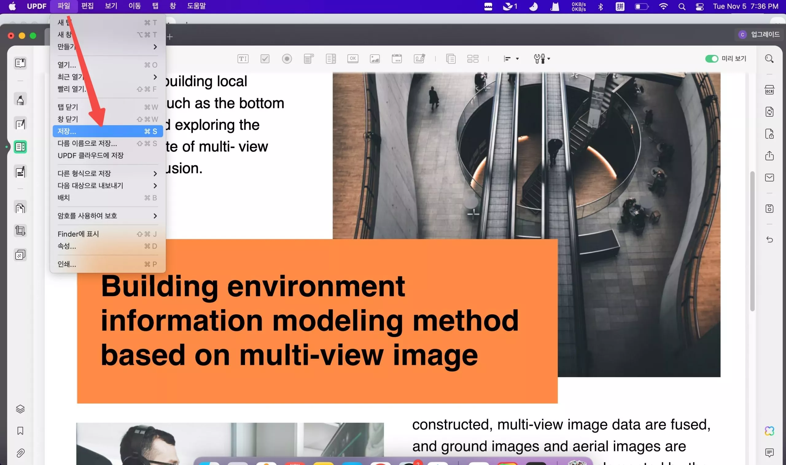Select the text field form tool

click(243, 59)
